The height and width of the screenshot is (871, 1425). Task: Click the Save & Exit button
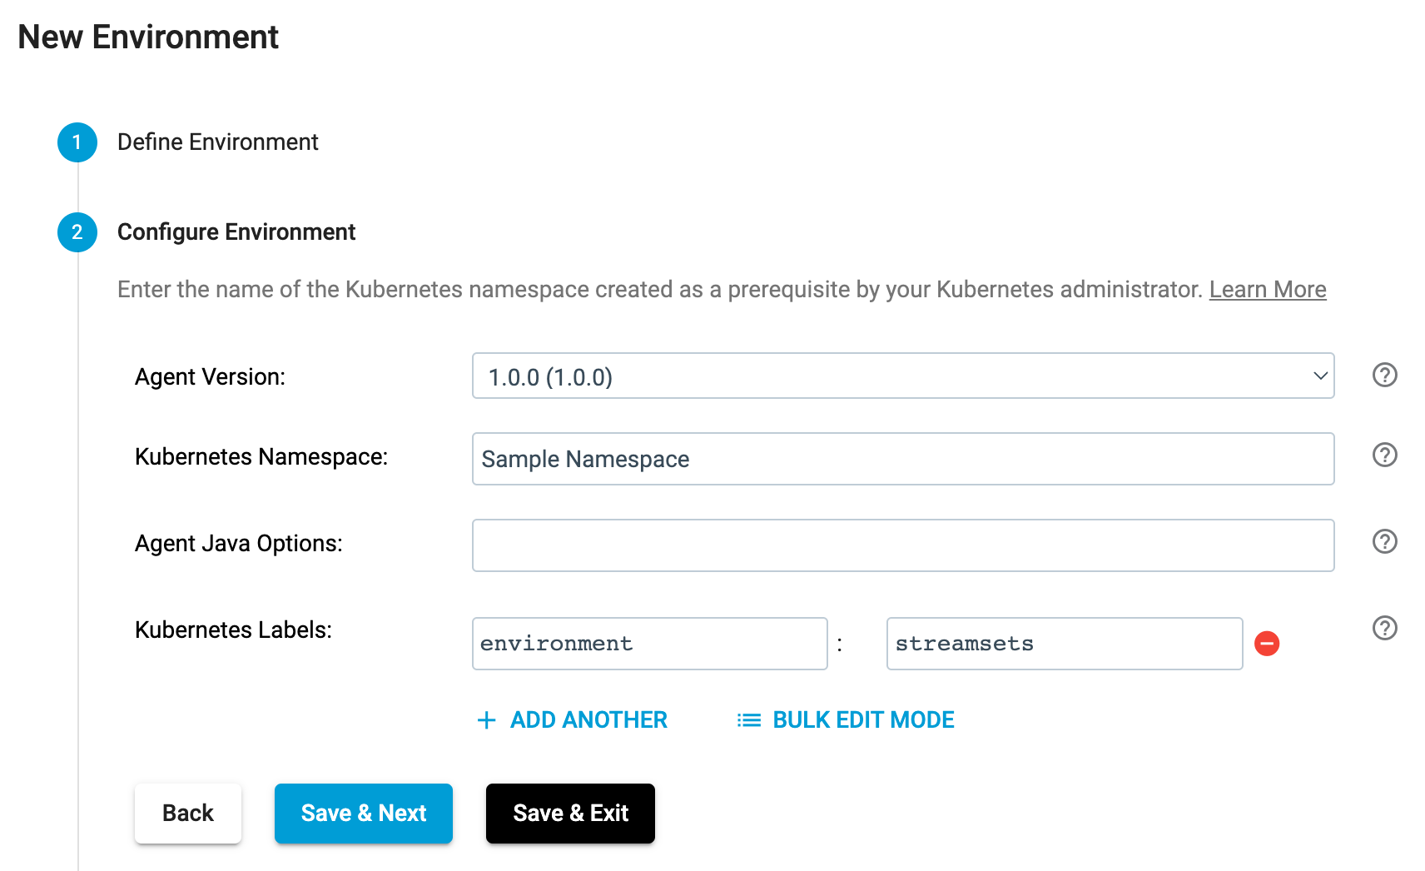click(x=570, y=814)
